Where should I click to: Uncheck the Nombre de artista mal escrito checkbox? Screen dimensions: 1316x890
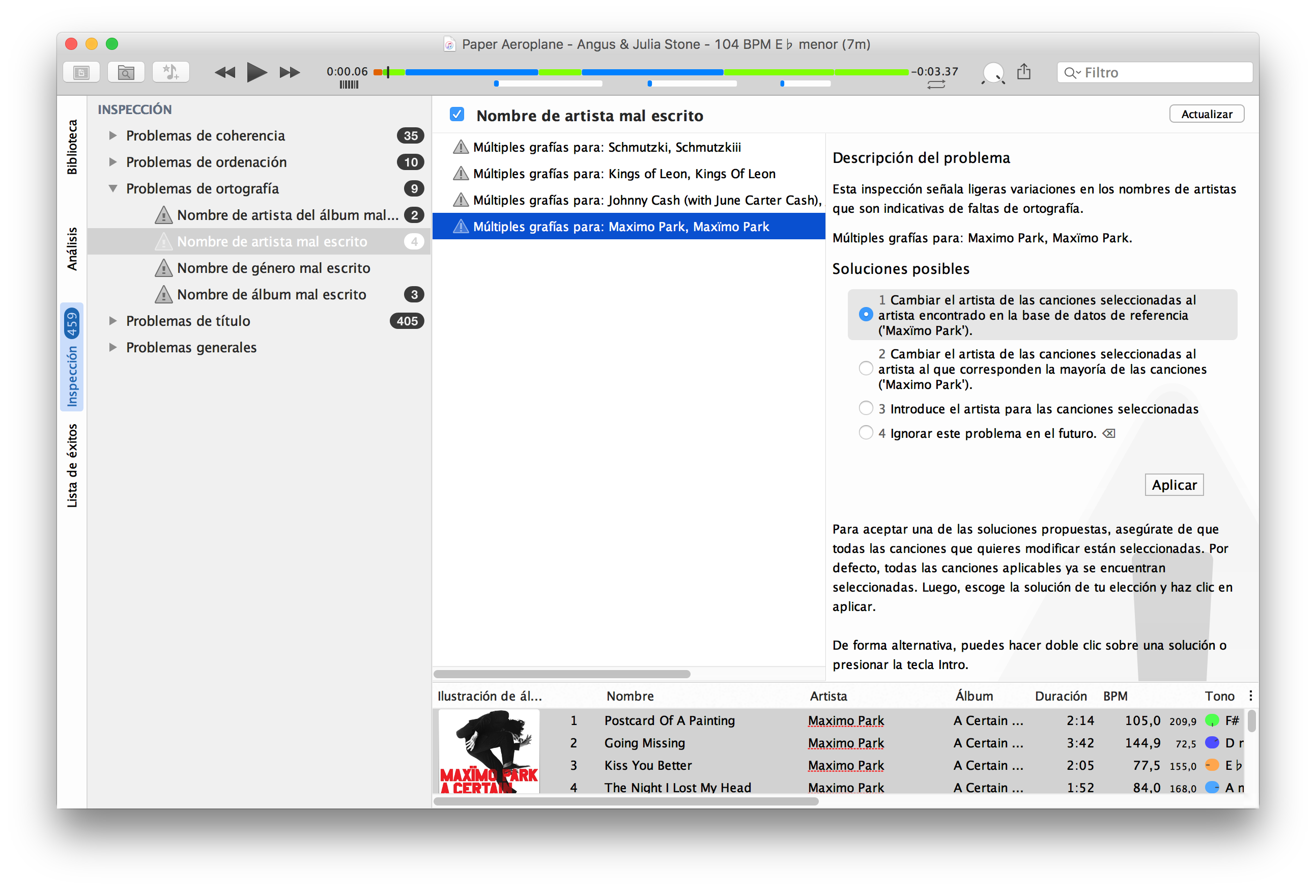click(457, 115)
